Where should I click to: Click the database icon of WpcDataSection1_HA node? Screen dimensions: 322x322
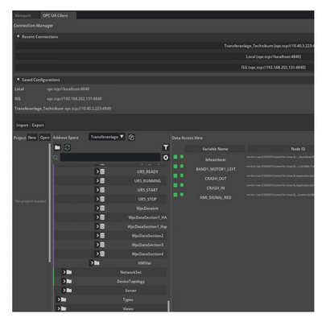[102, 217]
